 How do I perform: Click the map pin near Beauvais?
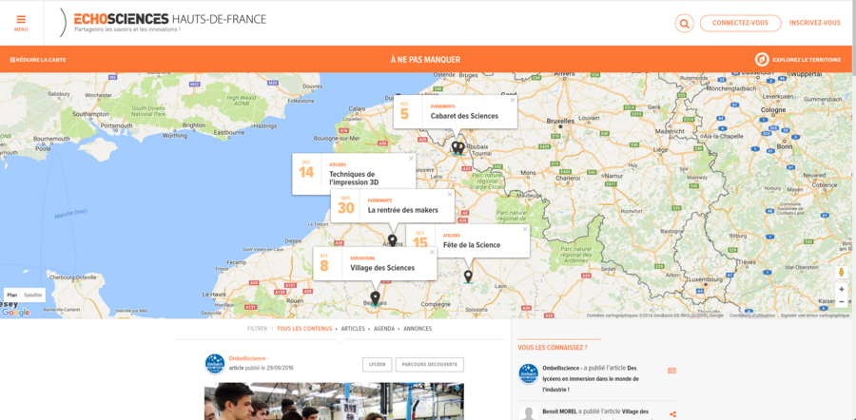tap(375, 297)
